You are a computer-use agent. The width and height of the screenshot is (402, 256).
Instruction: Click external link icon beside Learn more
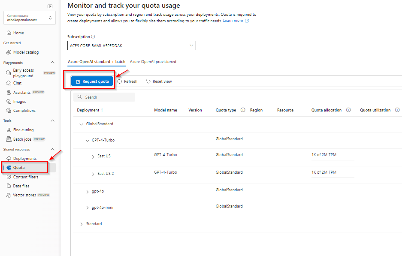[x=247, y=21]
